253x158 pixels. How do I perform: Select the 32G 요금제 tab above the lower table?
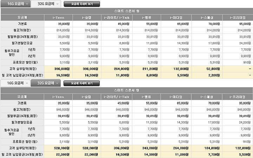[46, 83]
